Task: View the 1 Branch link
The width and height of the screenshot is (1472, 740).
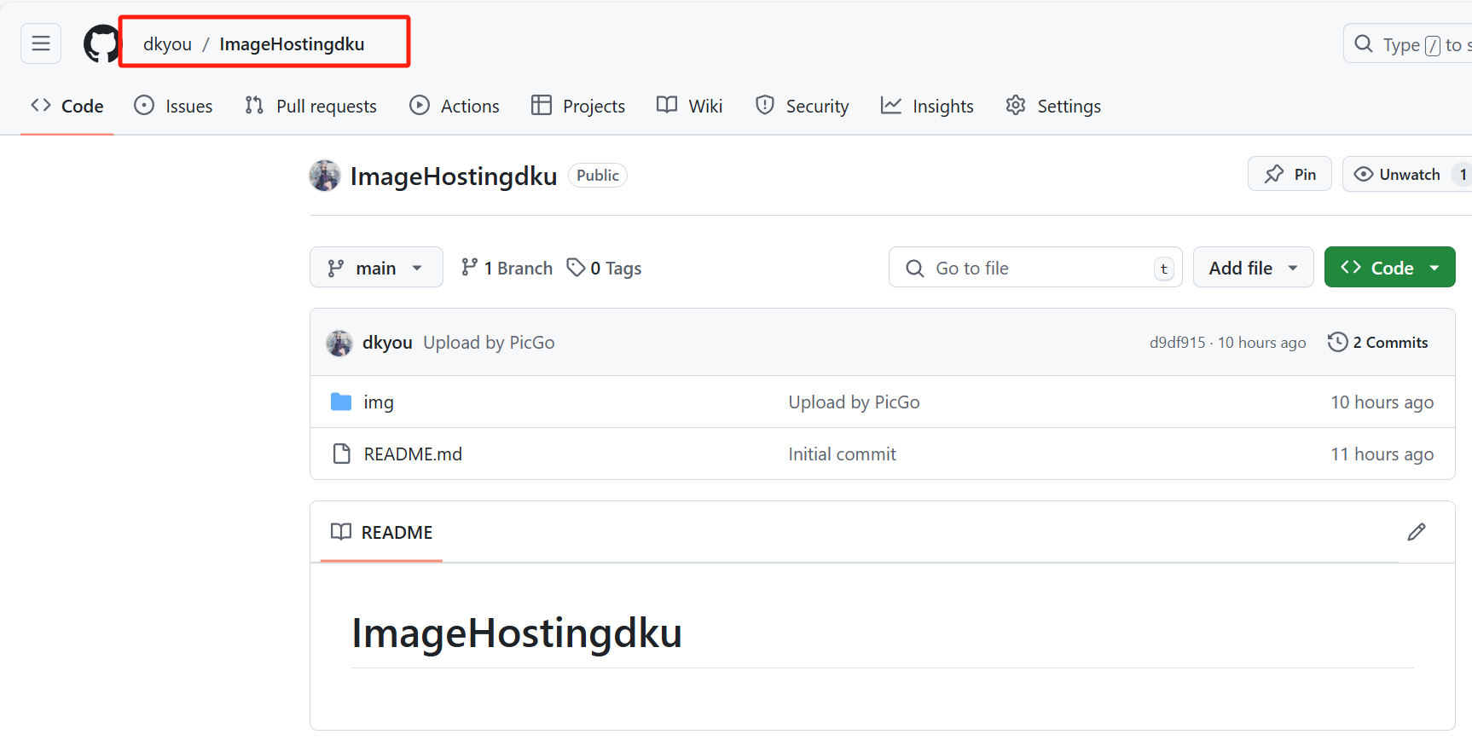Action: coord(507,268)
